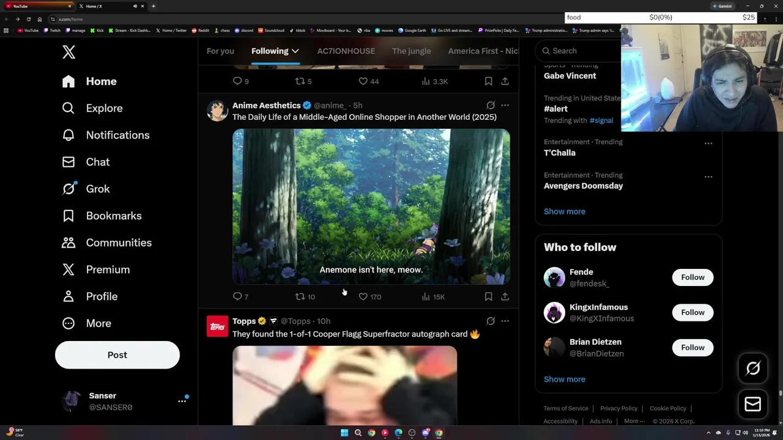Viewport: 783px width, 440px height.
Task: View analytics of Anime Aesthetics post showing 15K
Action: (433, 296)
